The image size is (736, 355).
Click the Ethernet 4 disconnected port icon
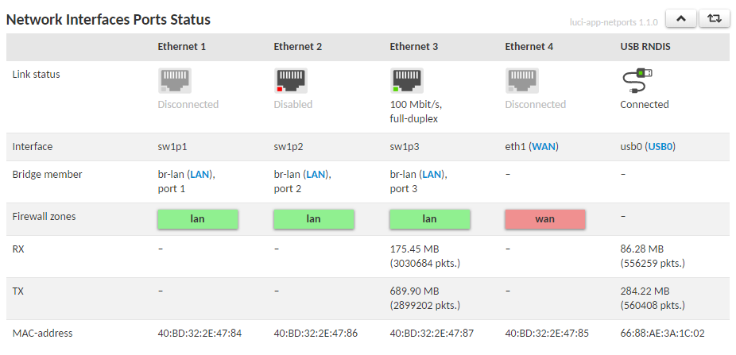[x=522, y=81]
